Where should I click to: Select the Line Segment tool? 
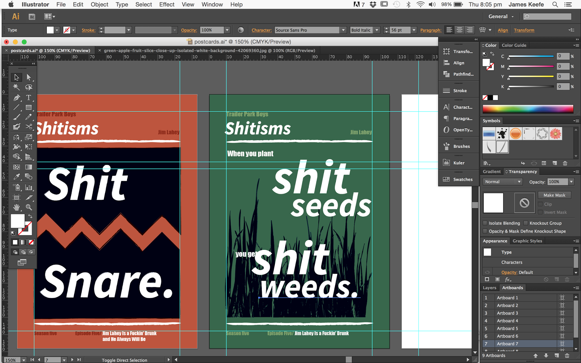(x=16, y=107)
